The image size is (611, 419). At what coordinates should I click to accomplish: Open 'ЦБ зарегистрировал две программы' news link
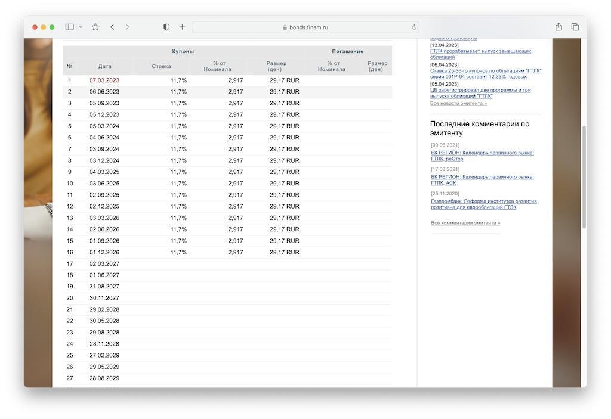coord(480,93)
